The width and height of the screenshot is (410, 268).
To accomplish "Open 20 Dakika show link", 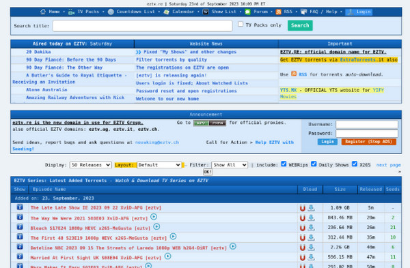I will coord(38,52).
